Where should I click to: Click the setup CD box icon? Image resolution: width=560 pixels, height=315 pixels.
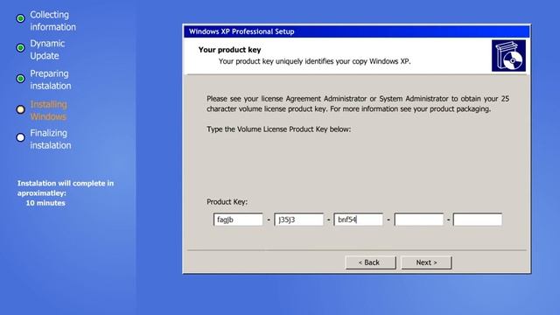click(x=508, y=56)
